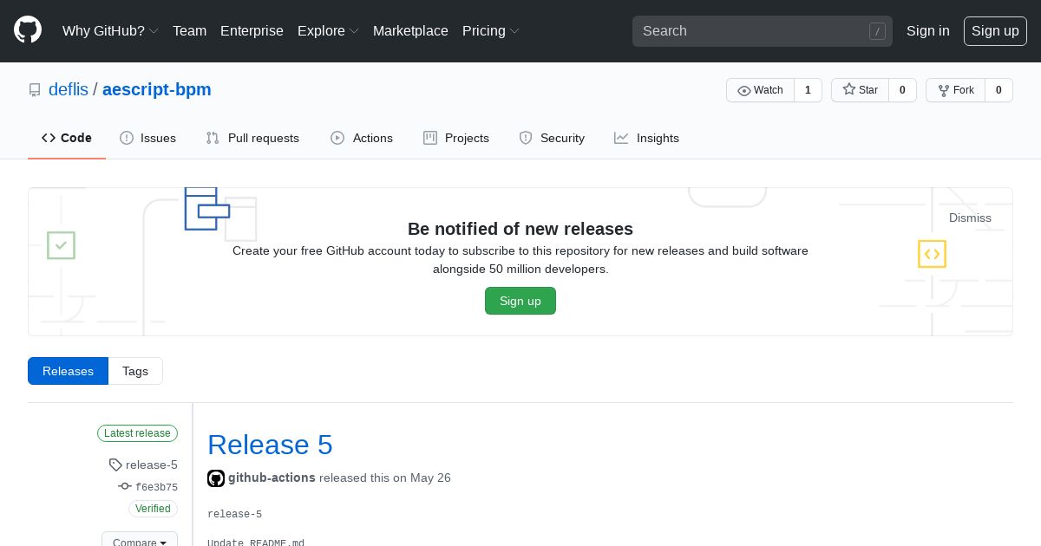Click the Latest release badge
This screenshot has width=1041, height=546.
coord(137,433)
